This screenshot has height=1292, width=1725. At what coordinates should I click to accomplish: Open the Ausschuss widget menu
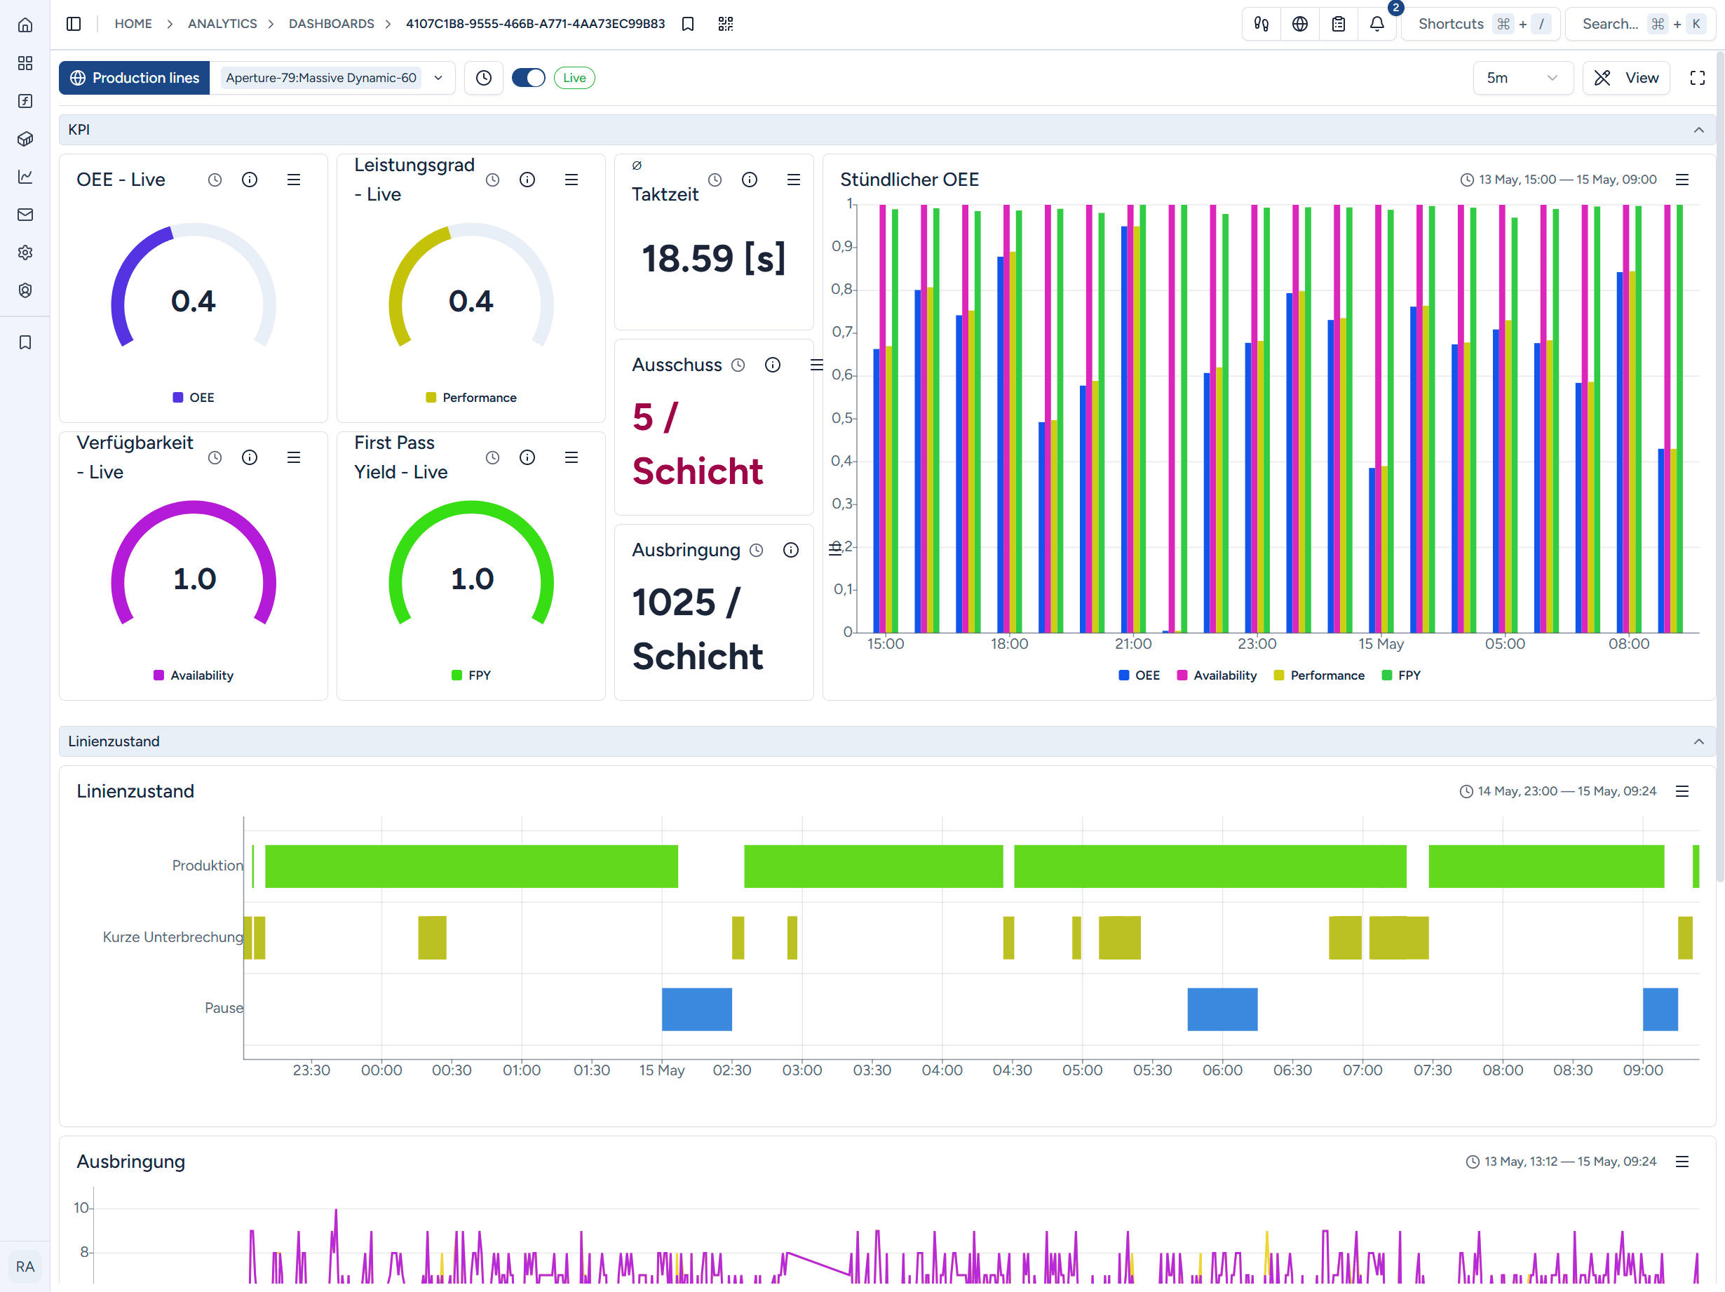(816, 365)
